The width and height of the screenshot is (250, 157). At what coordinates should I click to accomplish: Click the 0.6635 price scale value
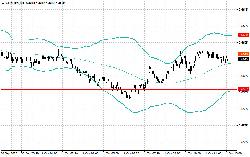244,26
